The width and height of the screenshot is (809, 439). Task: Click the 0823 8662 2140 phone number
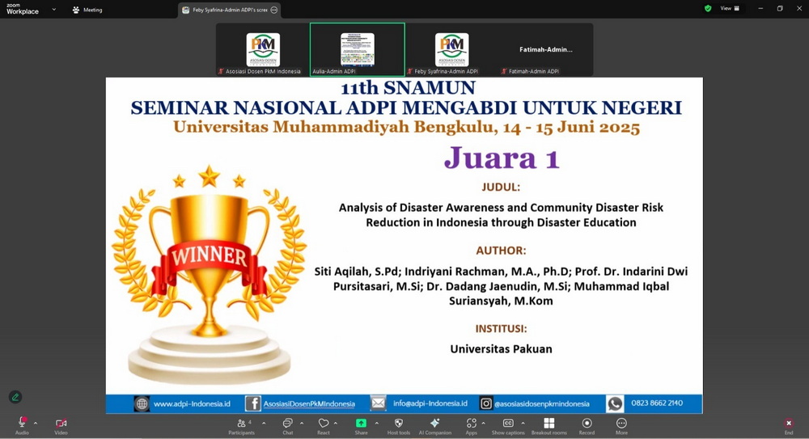click(x=657, y=403)
